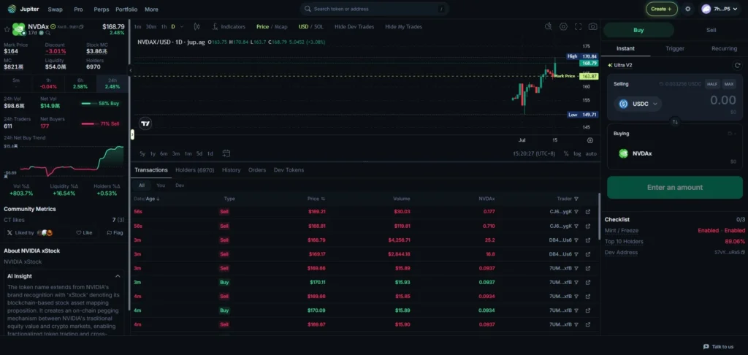Open the $2,844.18 sell transaction external link
748x355 pixels.
pos(588,254)
